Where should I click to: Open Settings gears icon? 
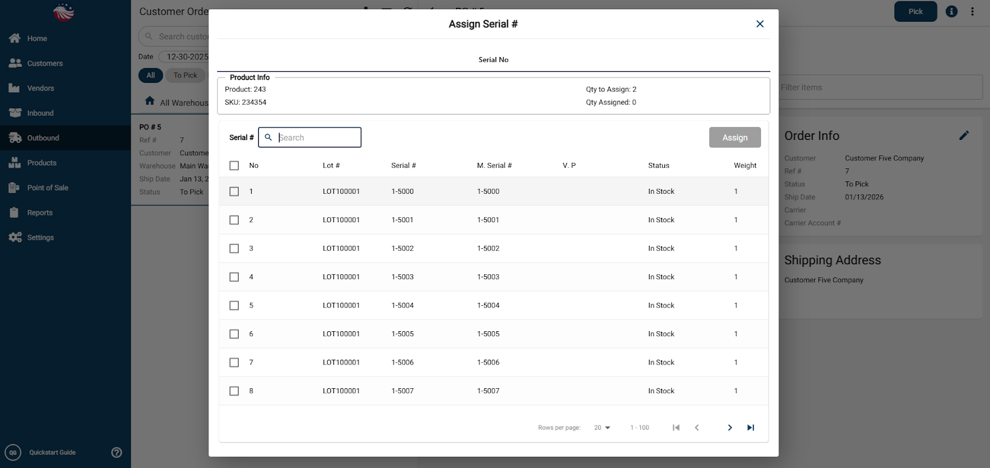15,237
